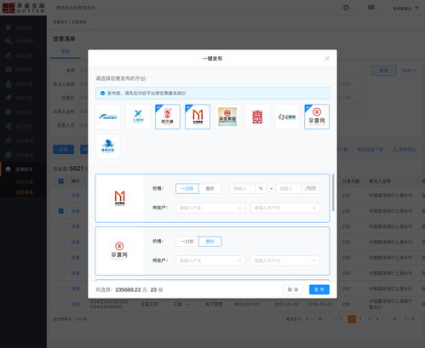This screenshot has height=348, width=425.
Task: Click the per-10万 input for the M platform
Action: (x=289, y=189)
